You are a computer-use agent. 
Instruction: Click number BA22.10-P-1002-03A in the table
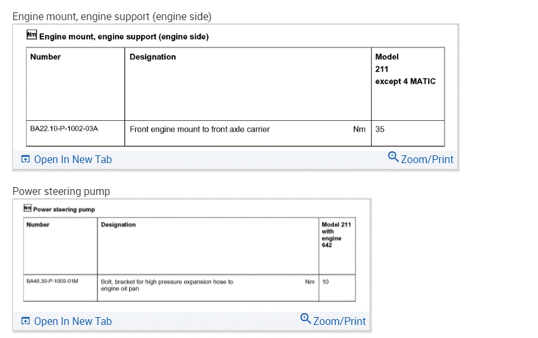[x=64, y=129]
